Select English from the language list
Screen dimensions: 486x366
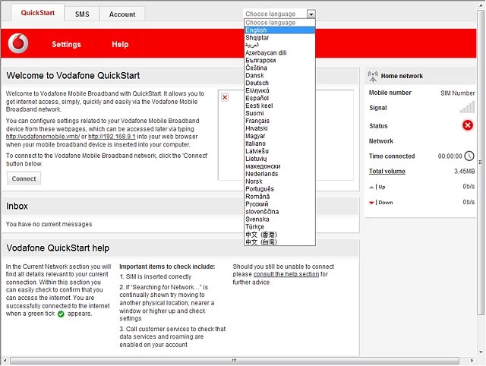[x=279, y=30]
